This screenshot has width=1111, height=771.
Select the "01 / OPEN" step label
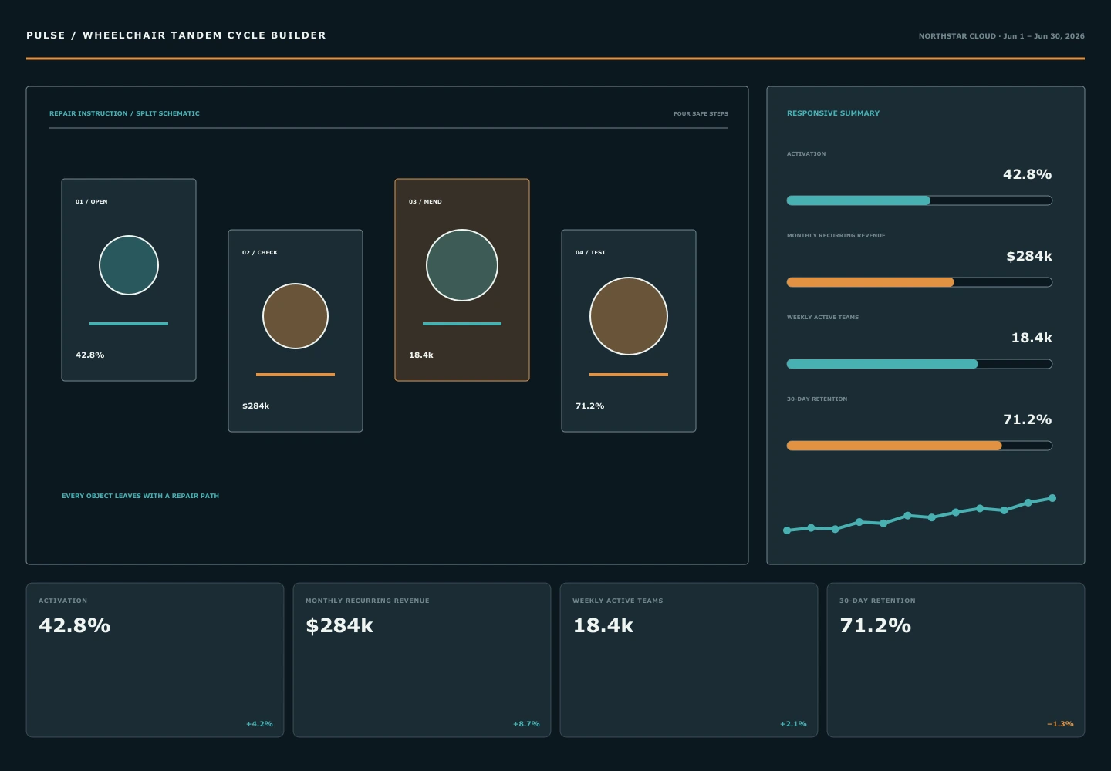click(x=92, y=202)
